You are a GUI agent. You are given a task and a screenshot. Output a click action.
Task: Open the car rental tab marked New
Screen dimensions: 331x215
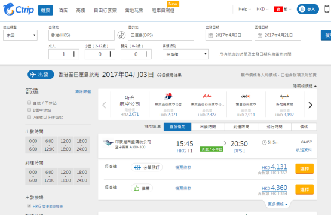[x=163, y=10]
